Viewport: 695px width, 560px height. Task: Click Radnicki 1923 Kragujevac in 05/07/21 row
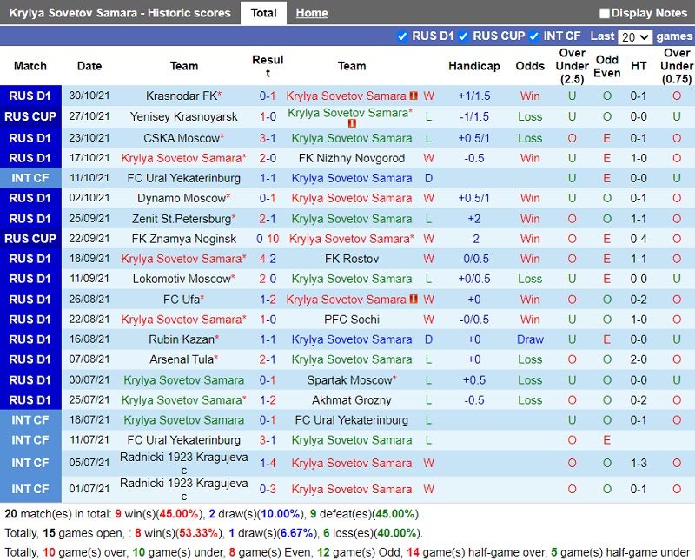click(x=183, y=463)
